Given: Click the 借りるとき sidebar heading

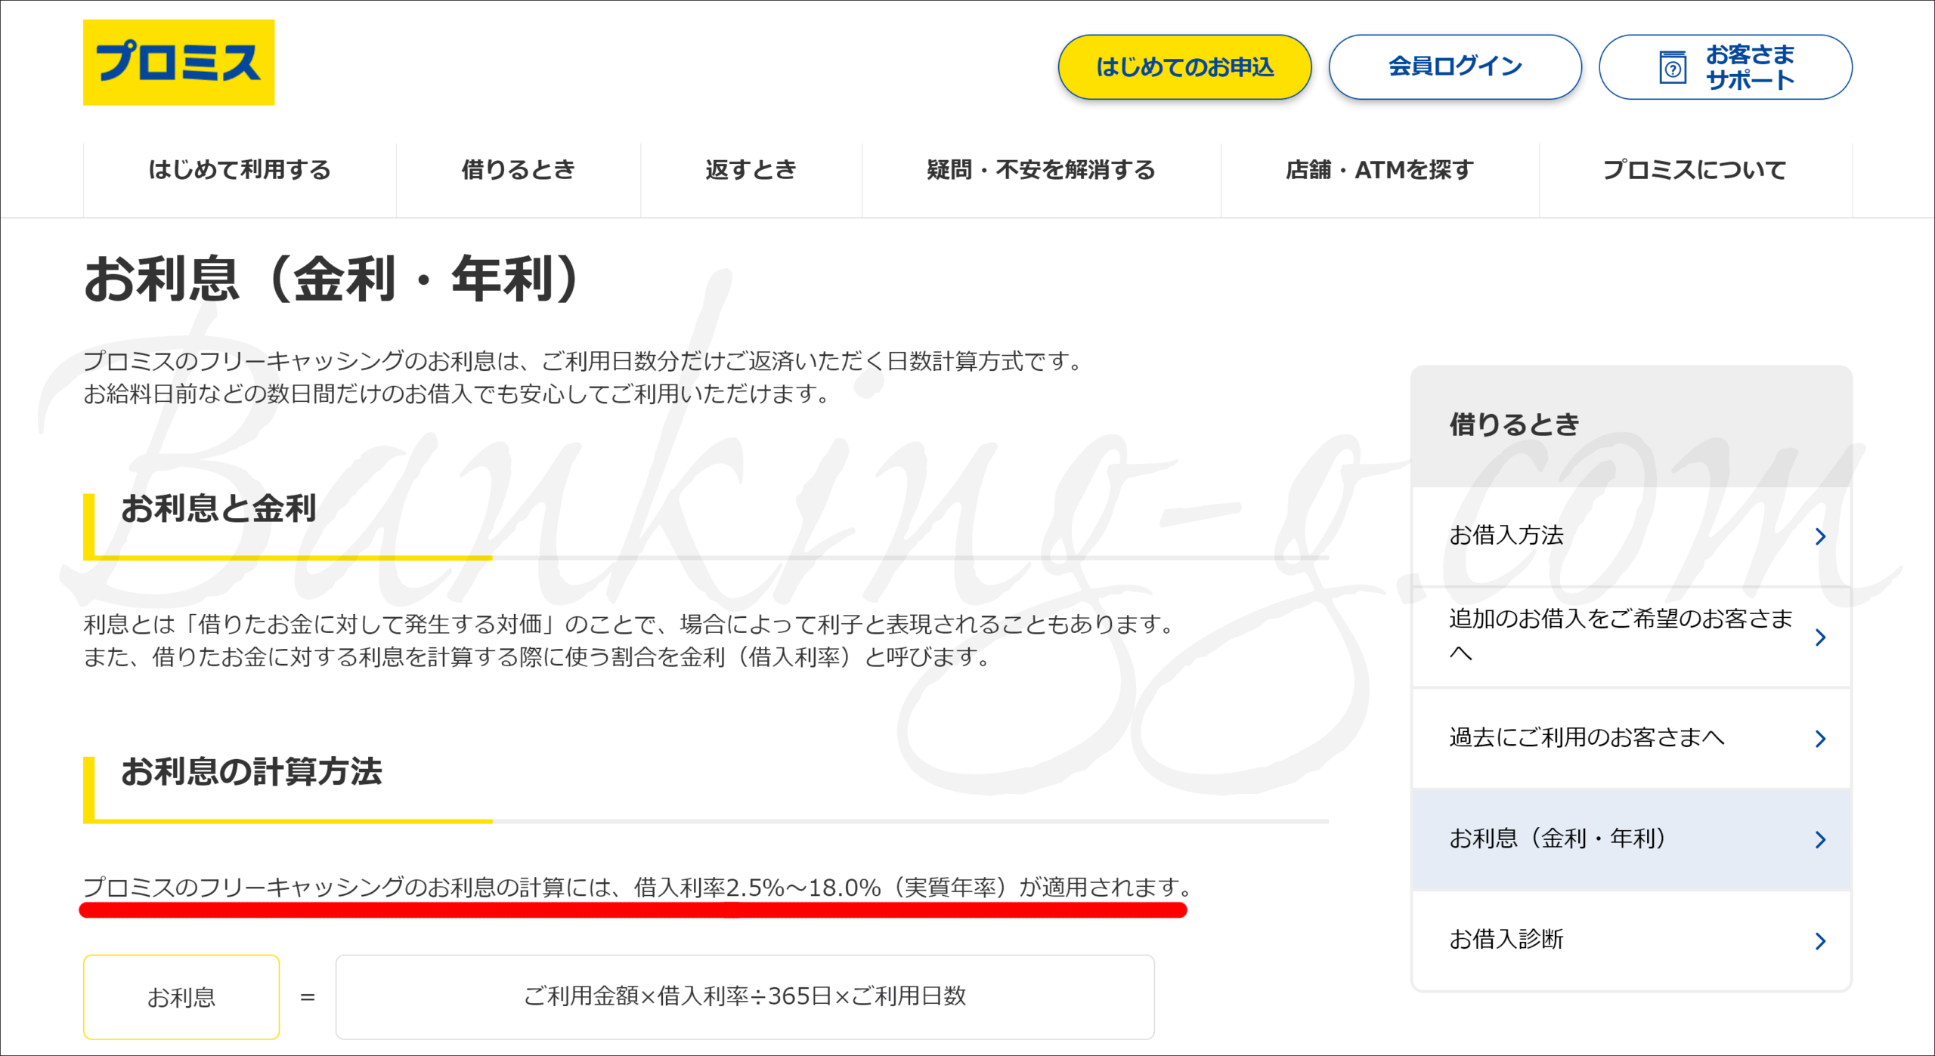Looking at the screenshot, I should [x=1514, y=425].
